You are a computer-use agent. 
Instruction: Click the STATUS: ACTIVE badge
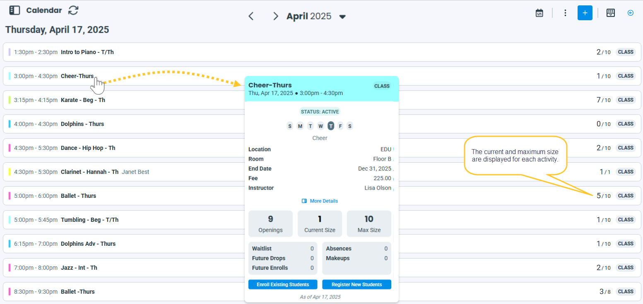[x=320, y=112]
